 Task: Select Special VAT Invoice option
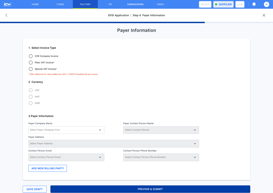[x=31, y=69]
